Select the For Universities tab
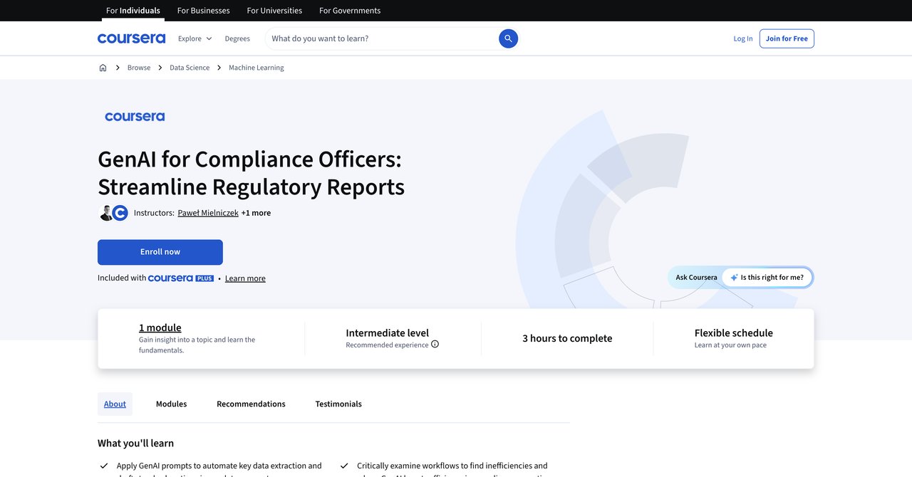The width and height of the screenshot is (912, 477). click(274, 11)
